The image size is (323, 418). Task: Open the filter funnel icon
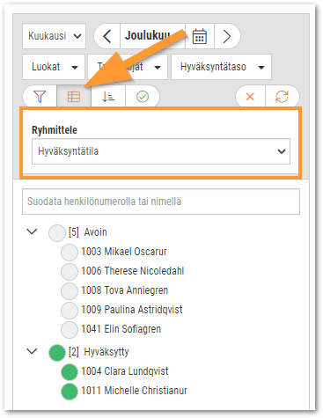coord(40,96)
